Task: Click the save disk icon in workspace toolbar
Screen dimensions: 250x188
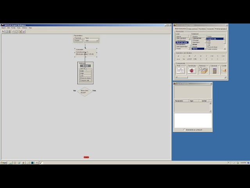Action: pos(6,31)
